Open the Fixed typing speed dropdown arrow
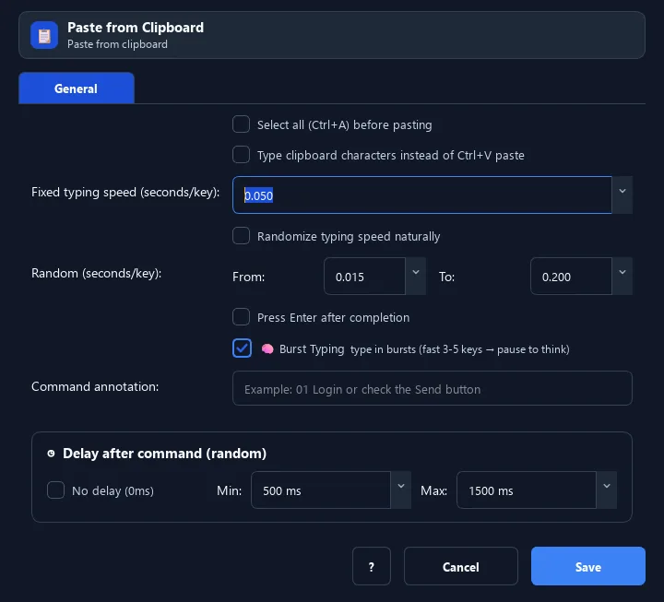The image size is (664, 602). pos(622,195)
